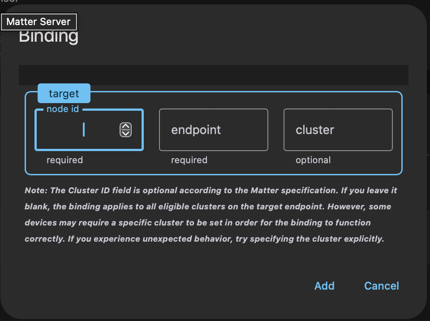
Task: Click the word Note at the note's start
Action: pos(37,191)
